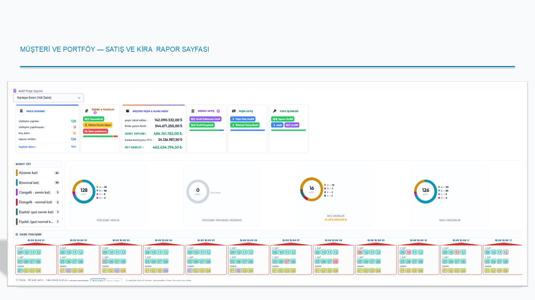This screenshot has width=535, height=300.
Task: Click the purple building icon beside Aktif Proje Seçimi
Action: click(x=15, y=91)
